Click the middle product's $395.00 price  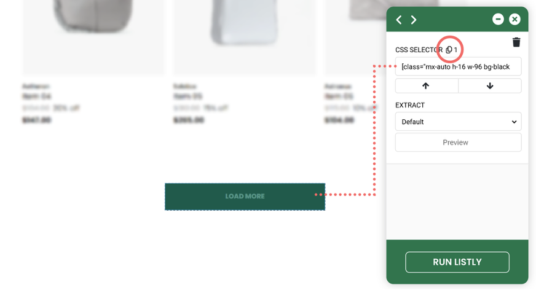coord(188,120)
